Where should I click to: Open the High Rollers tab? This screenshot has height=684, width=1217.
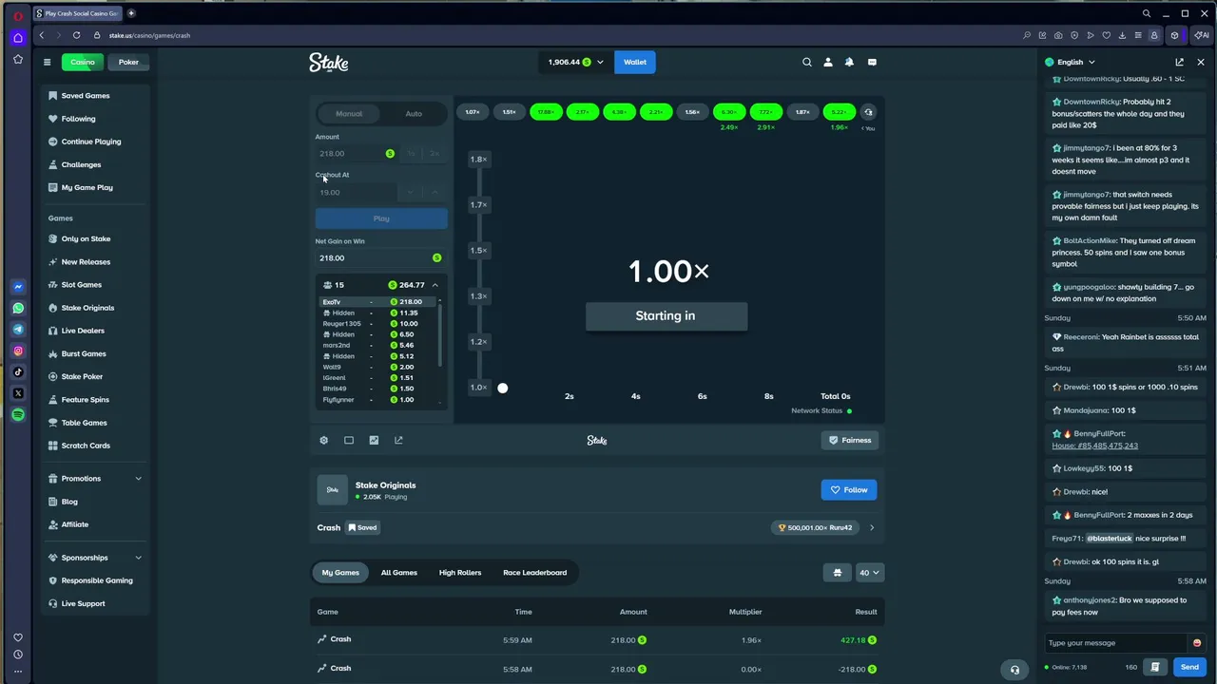click(460, 573)
